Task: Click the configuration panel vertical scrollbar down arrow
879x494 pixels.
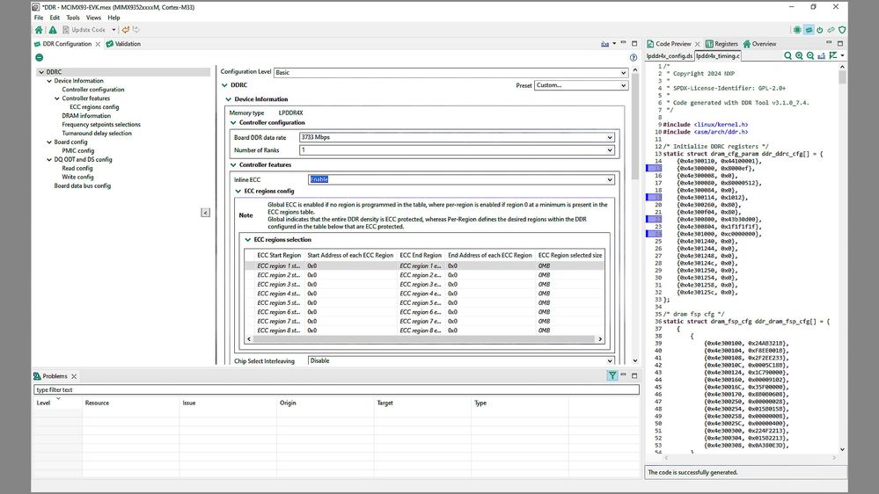Action: (635, 360)
